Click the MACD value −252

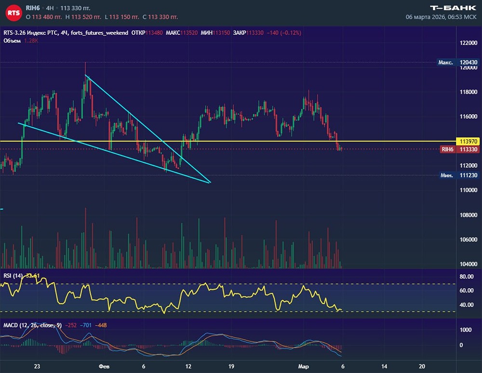click(71, 325)
